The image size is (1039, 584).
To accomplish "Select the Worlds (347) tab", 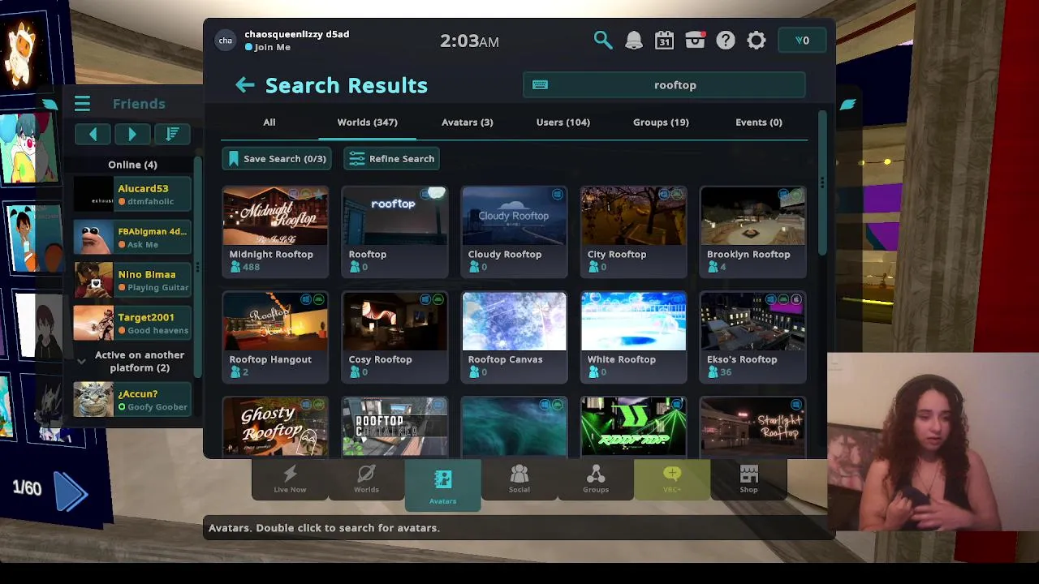I will tap(367, 122).
